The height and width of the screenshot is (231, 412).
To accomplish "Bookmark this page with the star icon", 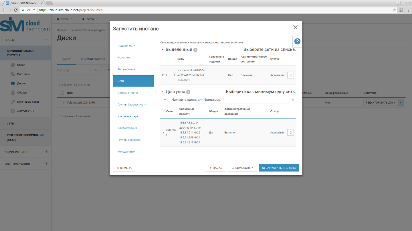I will [395, 10].
